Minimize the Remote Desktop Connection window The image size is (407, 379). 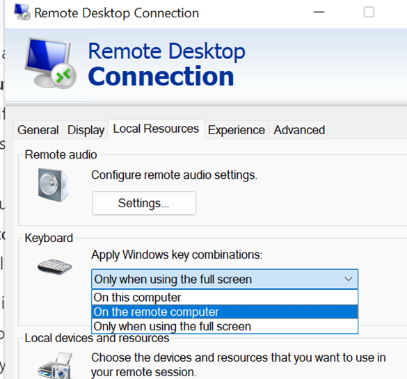coord(319,13)
